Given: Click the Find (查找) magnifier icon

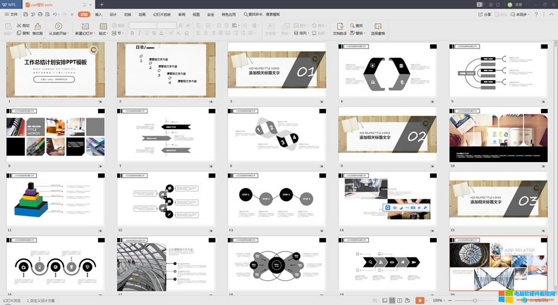Looking at the screenshot, I should (352, 25).
